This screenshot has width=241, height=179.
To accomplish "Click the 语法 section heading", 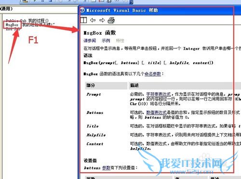I will (88, 55).
